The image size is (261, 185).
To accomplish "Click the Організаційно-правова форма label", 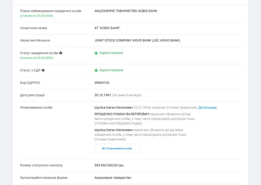I will [44, 178].
